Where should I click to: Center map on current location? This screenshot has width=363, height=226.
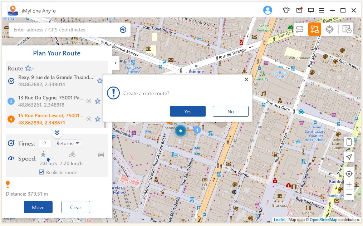349,174
